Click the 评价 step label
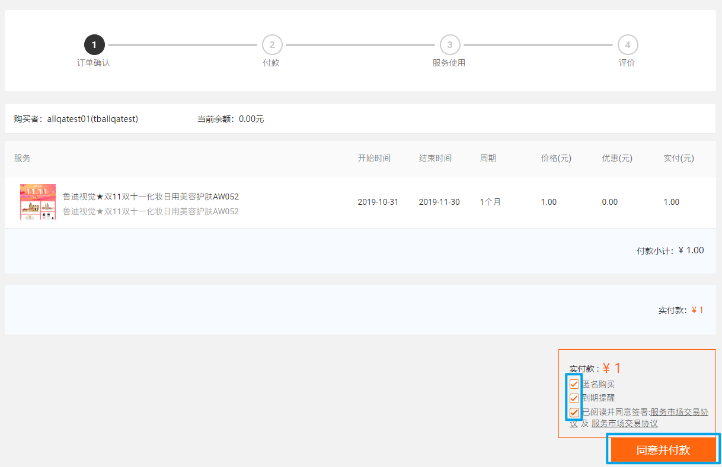The image size is (722, 467). (627, 63)
